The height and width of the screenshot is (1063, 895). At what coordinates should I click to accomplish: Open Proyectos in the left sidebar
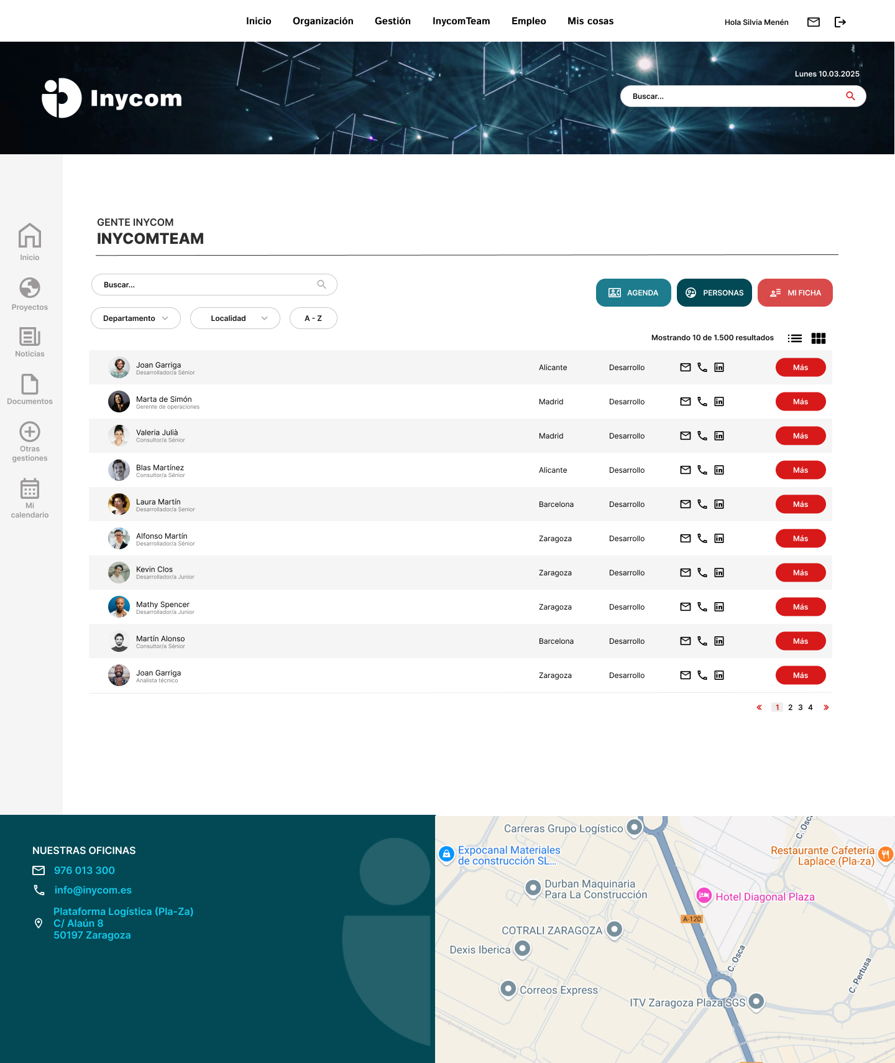click(30, 294)
